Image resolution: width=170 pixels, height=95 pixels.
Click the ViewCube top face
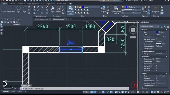(133, 30)
